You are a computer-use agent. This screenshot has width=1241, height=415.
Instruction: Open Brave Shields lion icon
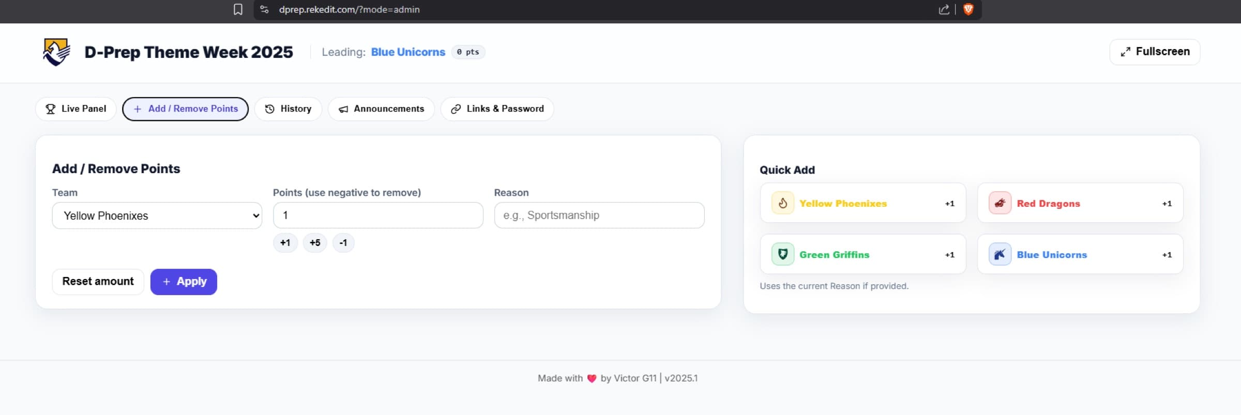point(968,9)
